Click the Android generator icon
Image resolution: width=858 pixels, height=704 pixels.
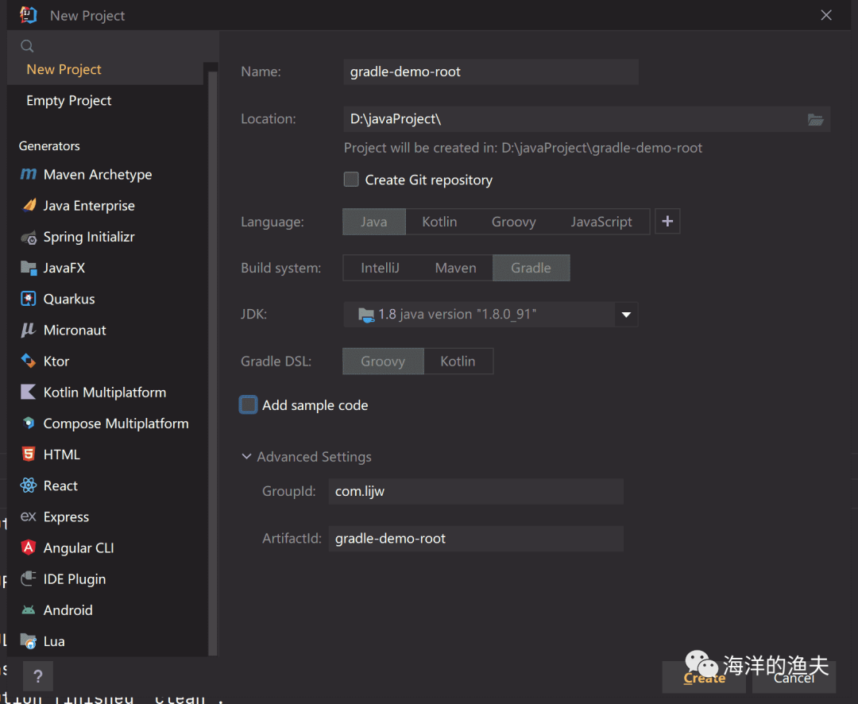click(29, 609)
